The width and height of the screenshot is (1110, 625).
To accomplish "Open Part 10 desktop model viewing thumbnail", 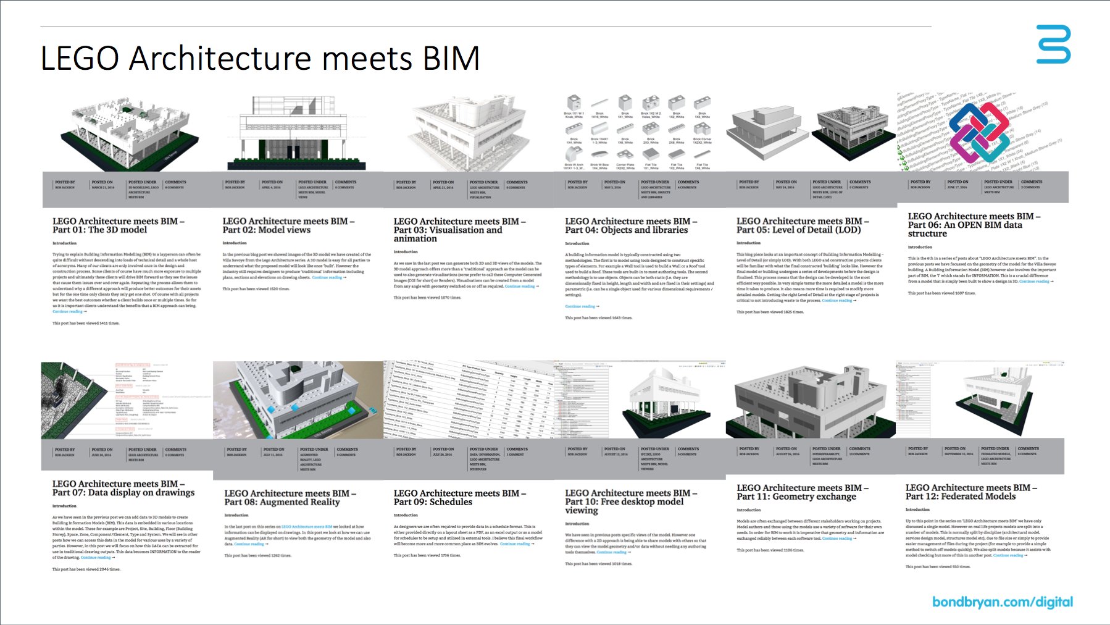I will click(x=640, y=400).
